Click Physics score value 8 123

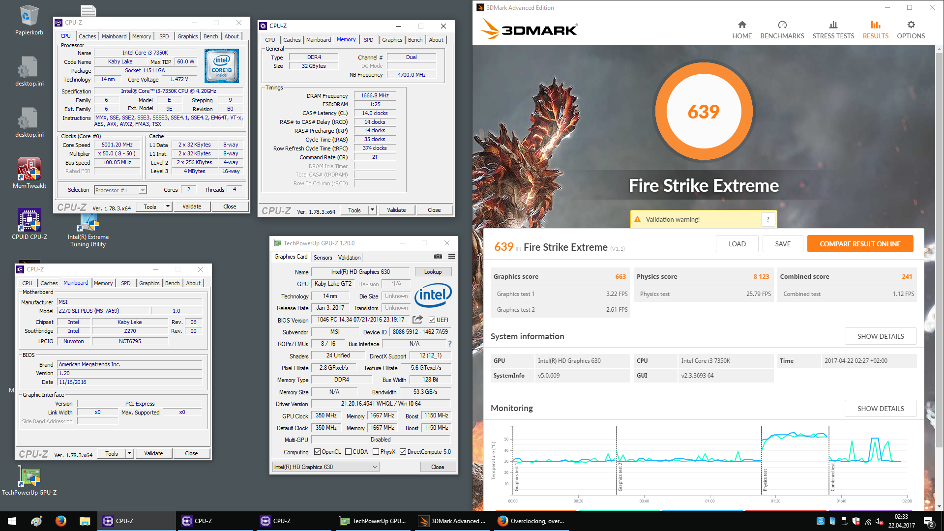(x=761, y=276)
